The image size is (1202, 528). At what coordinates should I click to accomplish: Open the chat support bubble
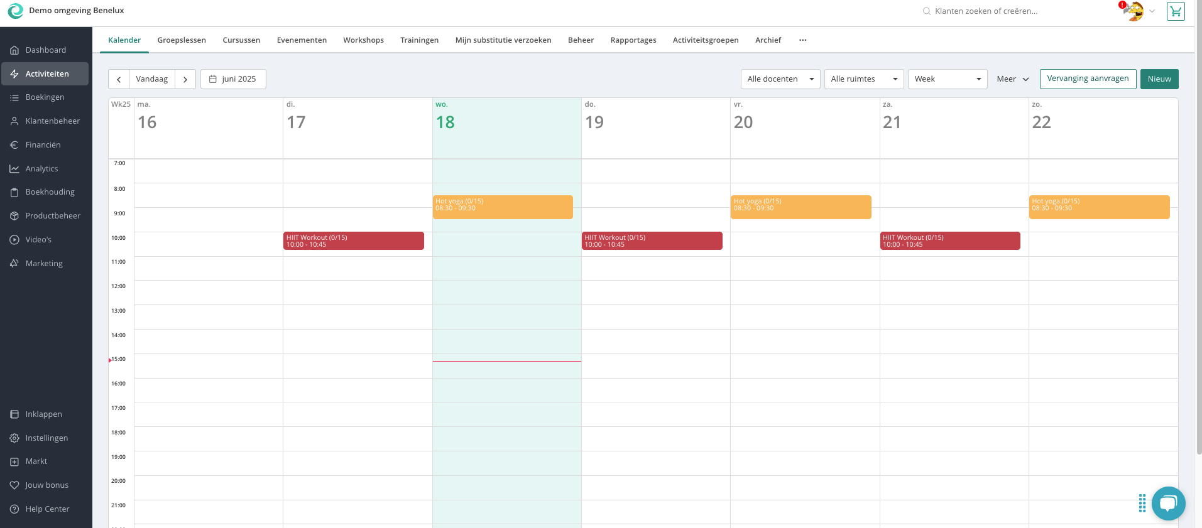point(1168,503)
